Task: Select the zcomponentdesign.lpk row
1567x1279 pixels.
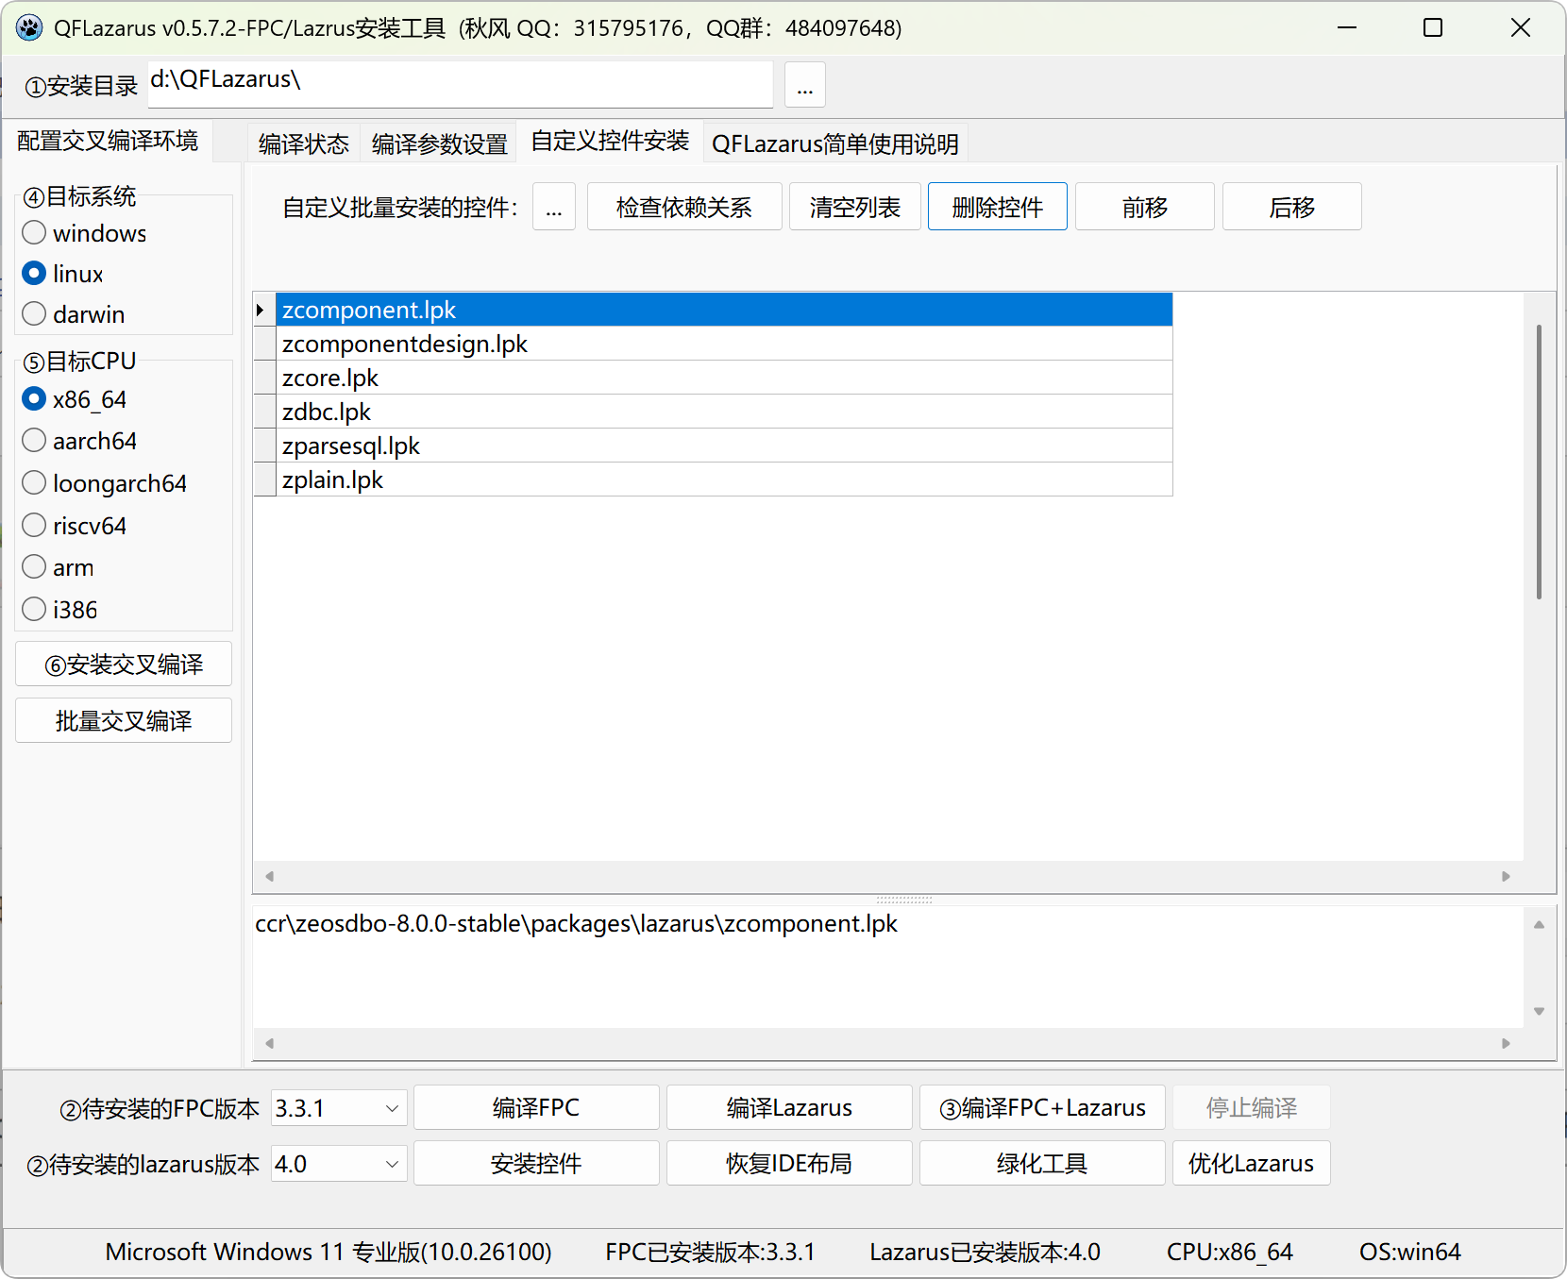Action: click(x=724, y=344)
